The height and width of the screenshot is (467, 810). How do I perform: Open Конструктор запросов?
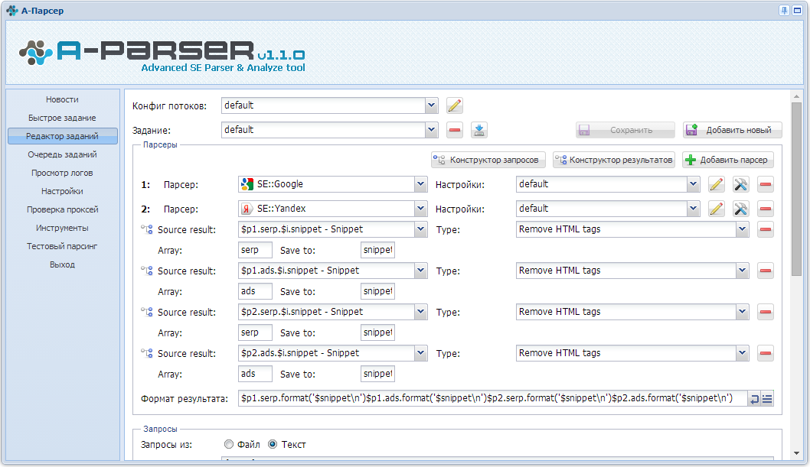[488, 160]
